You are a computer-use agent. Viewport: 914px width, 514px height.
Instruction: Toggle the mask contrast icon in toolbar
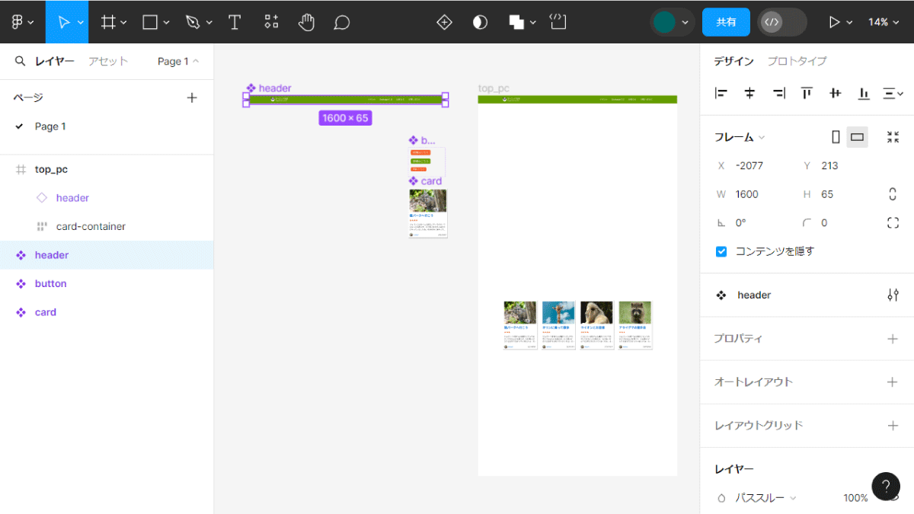click(480, 22)
